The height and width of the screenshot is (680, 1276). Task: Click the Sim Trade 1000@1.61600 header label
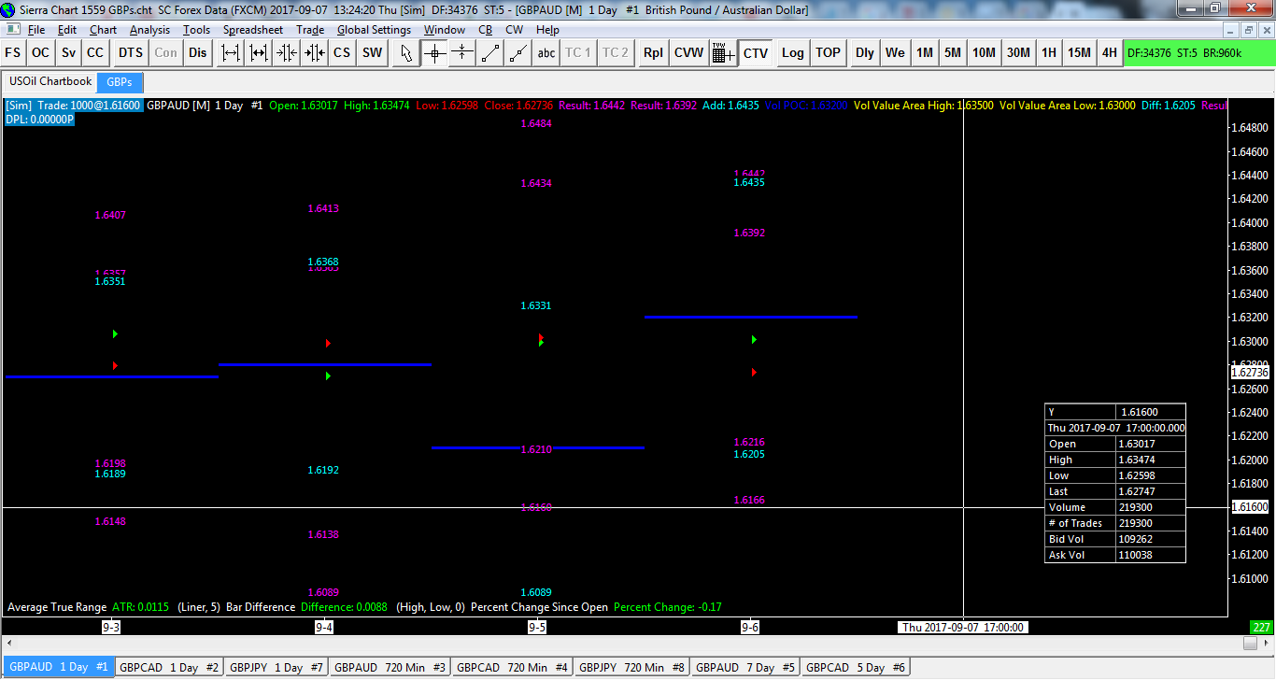pos(74,106)
